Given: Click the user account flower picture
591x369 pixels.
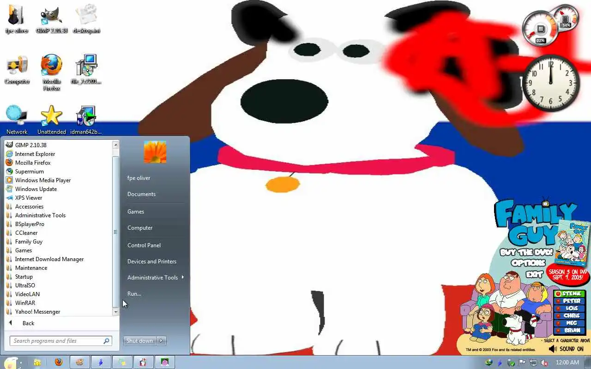Looking at the screenshot, I should [x=155, y=152].
